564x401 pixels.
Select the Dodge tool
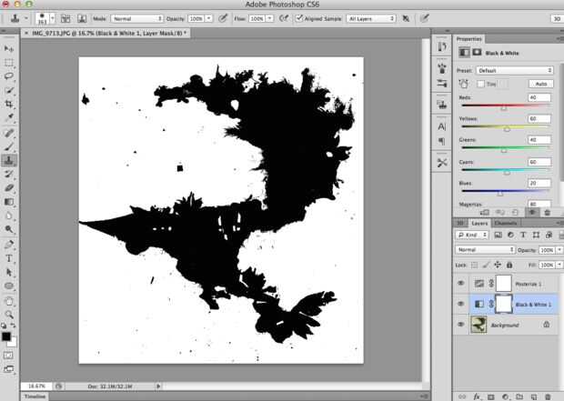pos(9,229)
